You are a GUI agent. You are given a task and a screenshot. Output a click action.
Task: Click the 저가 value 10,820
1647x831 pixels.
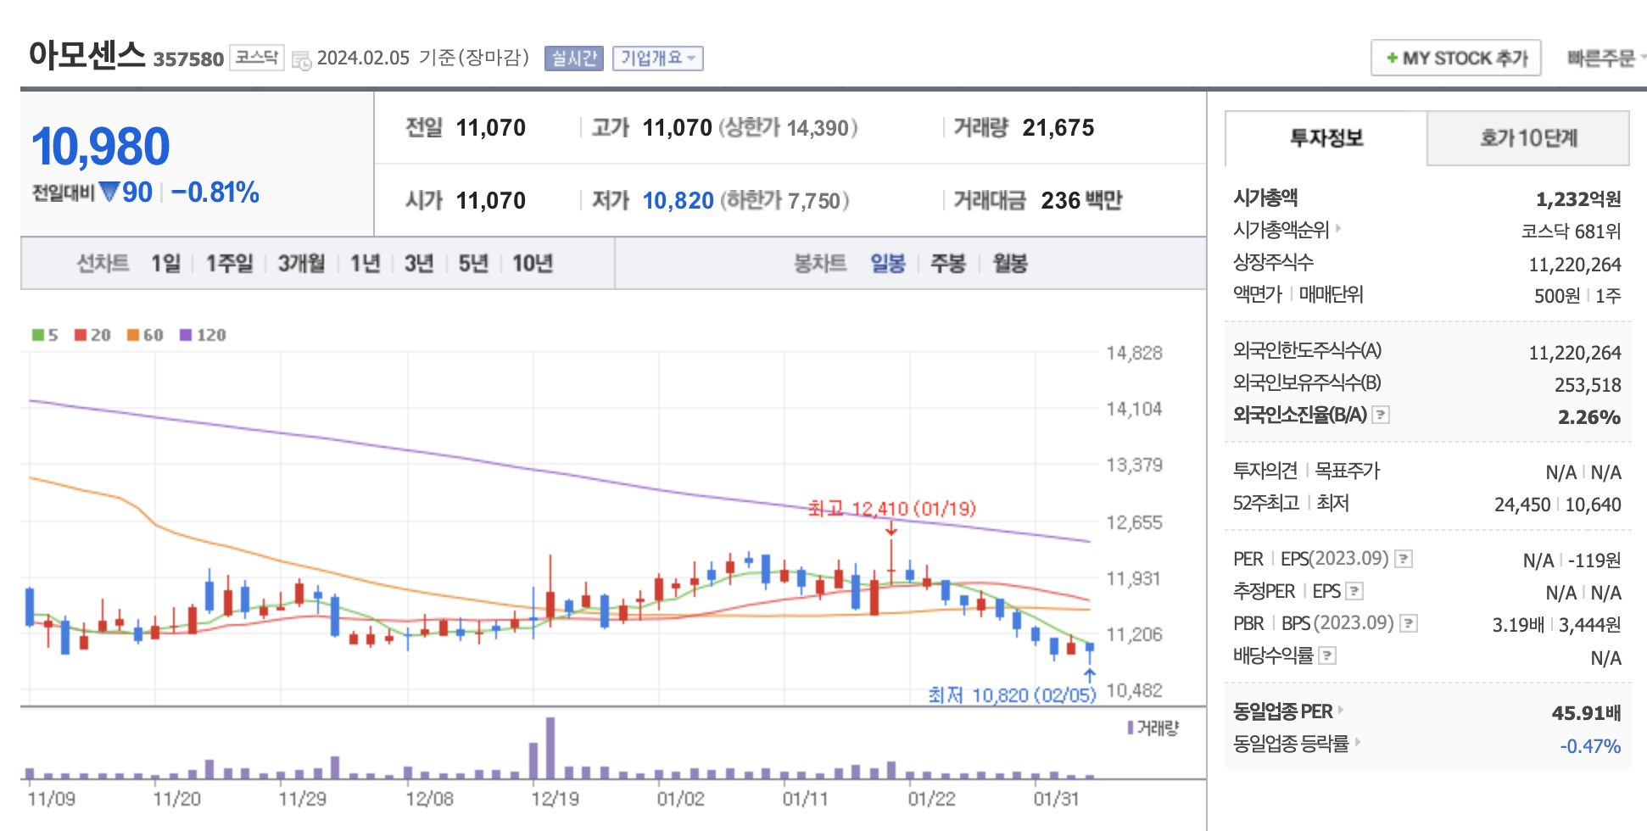678,201
